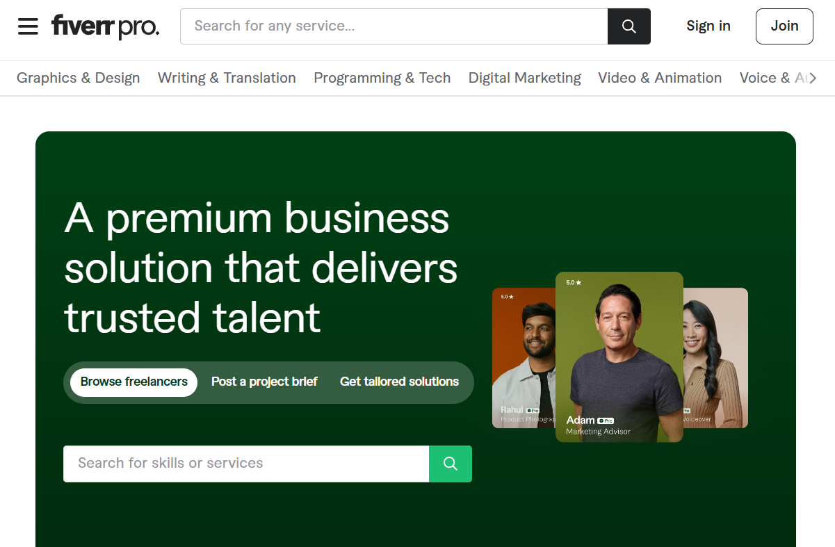Click the Fiverr Pro logo
The height and width of the screenshot is (547, 835).
pyautogui.click(x=105, y=26)
